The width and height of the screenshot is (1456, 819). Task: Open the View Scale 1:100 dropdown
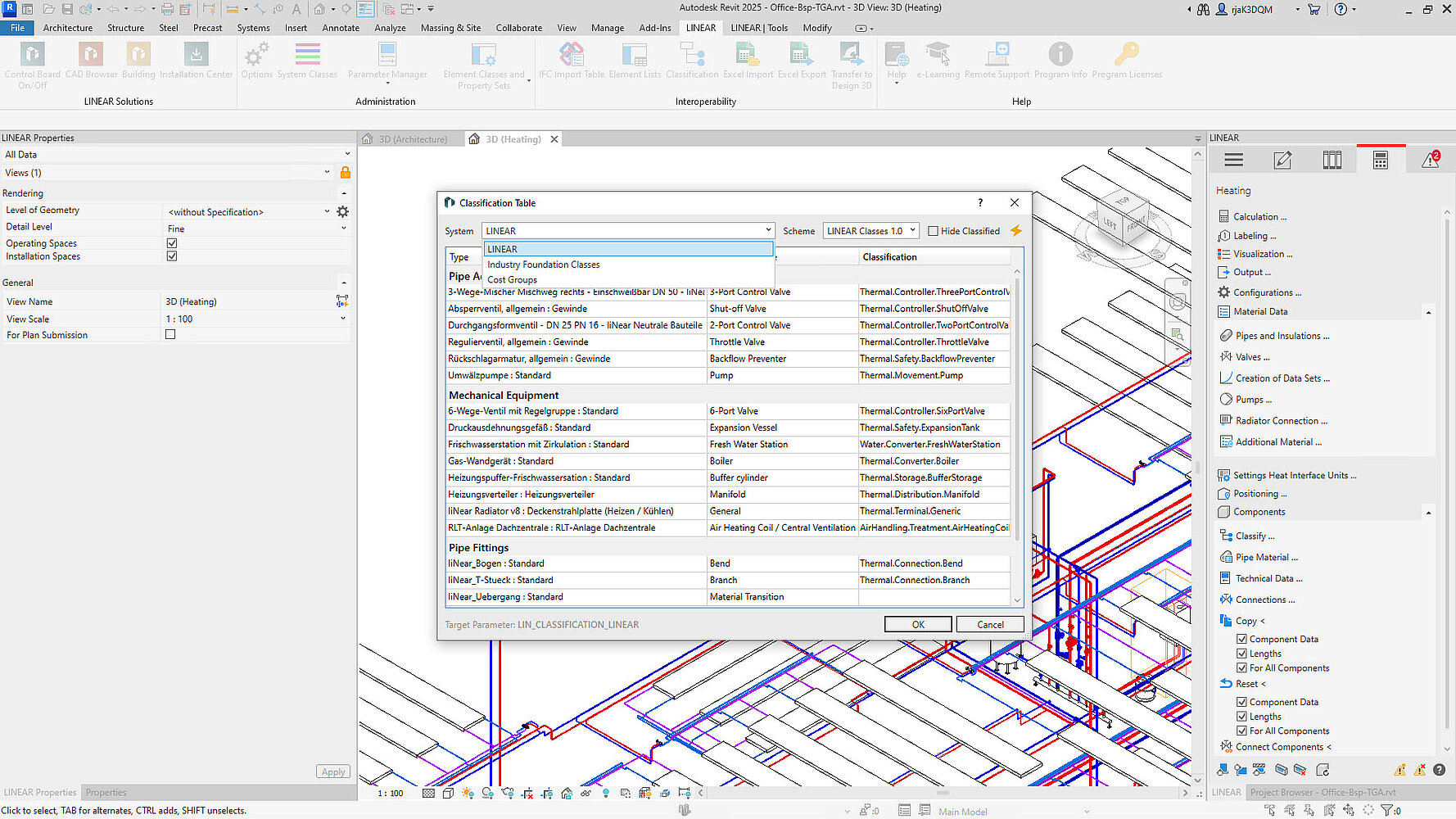point(255,319)
